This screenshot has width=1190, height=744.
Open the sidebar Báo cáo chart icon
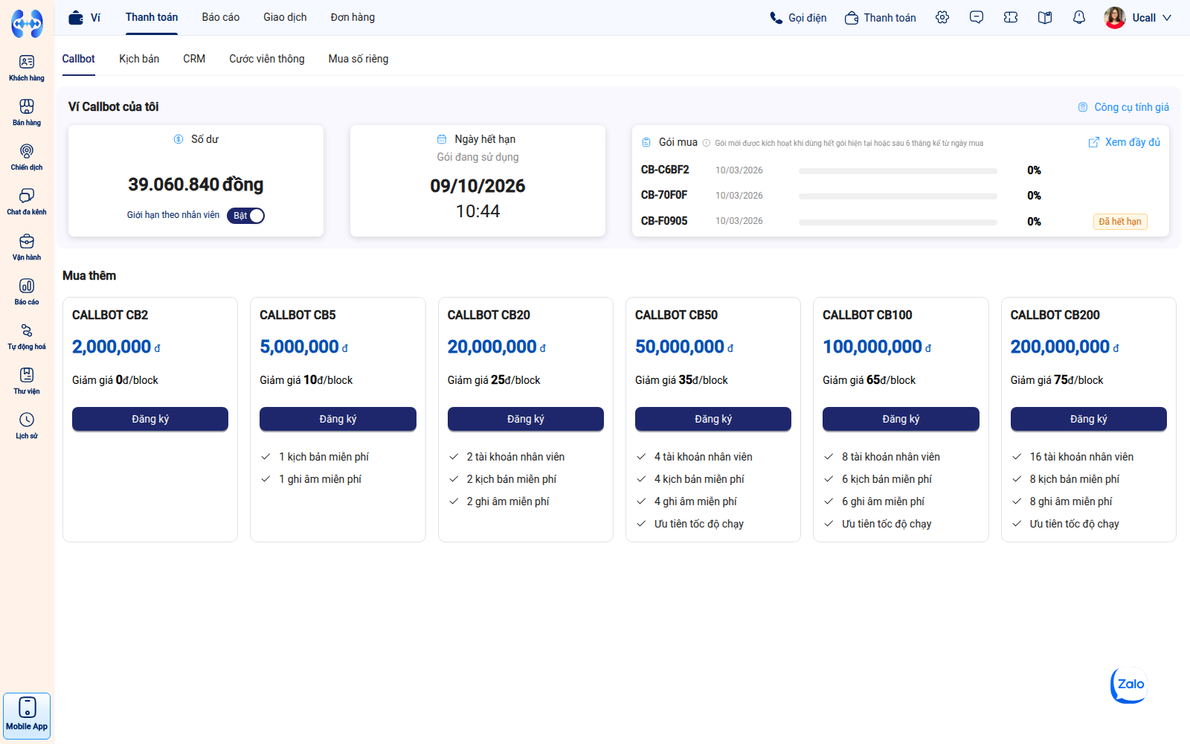pyautogui.click(x=27, y=286)
